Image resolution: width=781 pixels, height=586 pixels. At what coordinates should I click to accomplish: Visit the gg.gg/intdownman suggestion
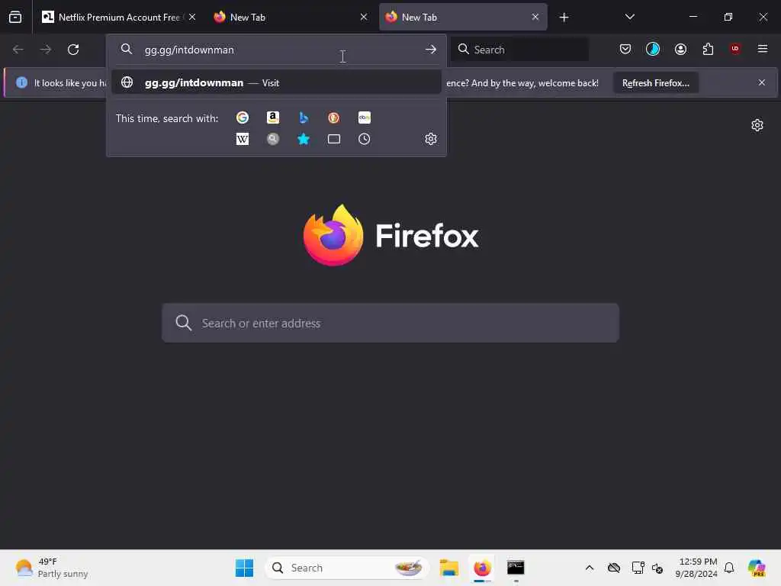(276, 82)
